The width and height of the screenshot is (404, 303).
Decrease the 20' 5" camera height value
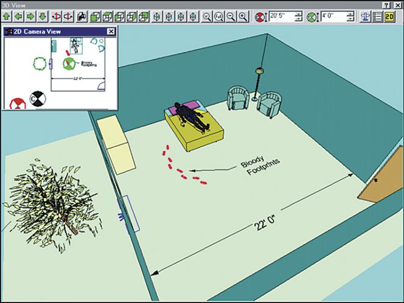[x=298, y=19]
